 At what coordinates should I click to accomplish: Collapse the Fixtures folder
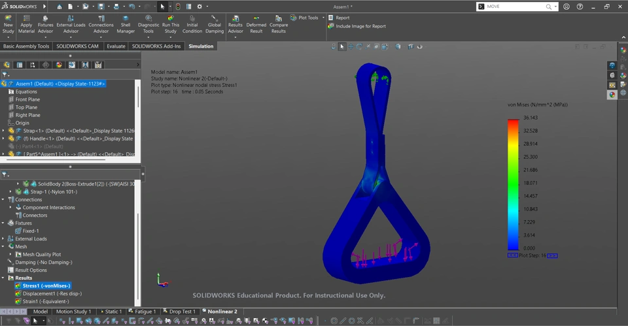point(3,223)
